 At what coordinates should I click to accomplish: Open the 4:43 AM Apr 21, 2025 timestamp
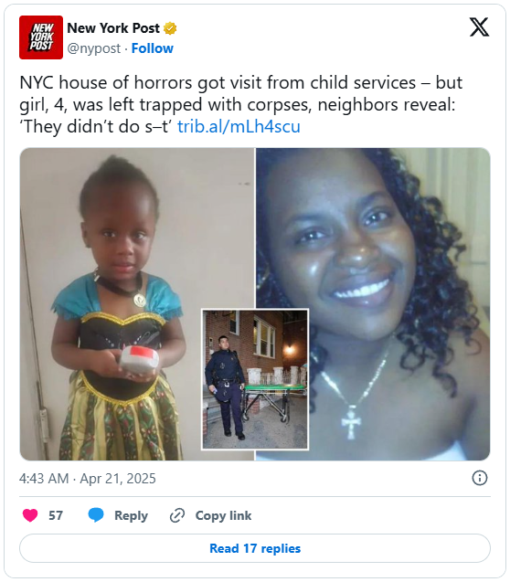87,479
